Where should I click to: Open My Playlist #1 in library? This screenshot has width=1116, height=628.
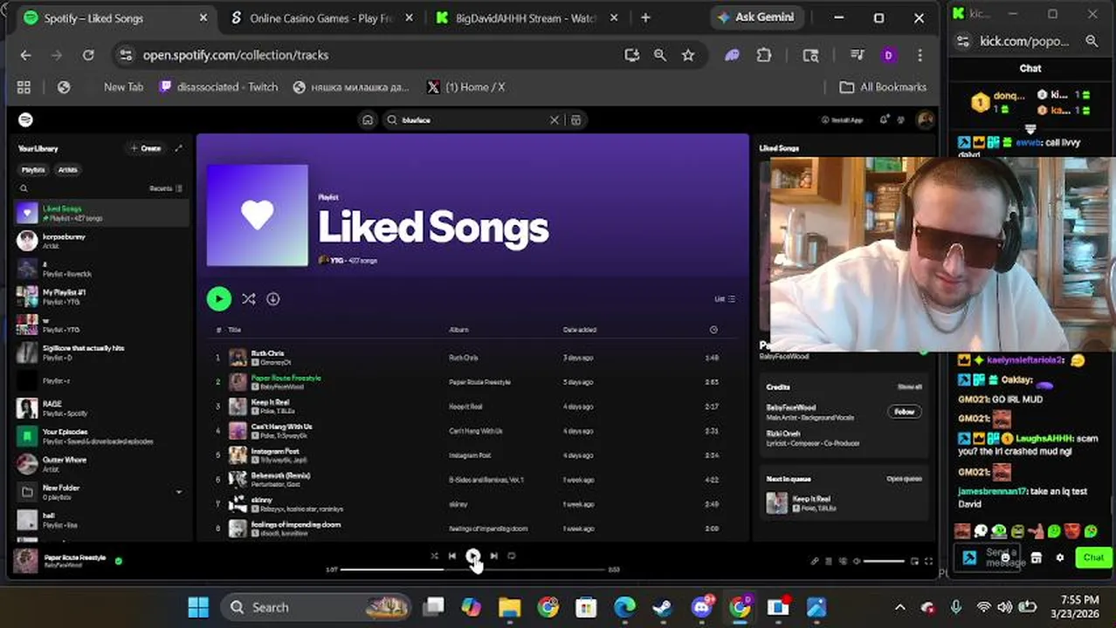coord(101,297)
